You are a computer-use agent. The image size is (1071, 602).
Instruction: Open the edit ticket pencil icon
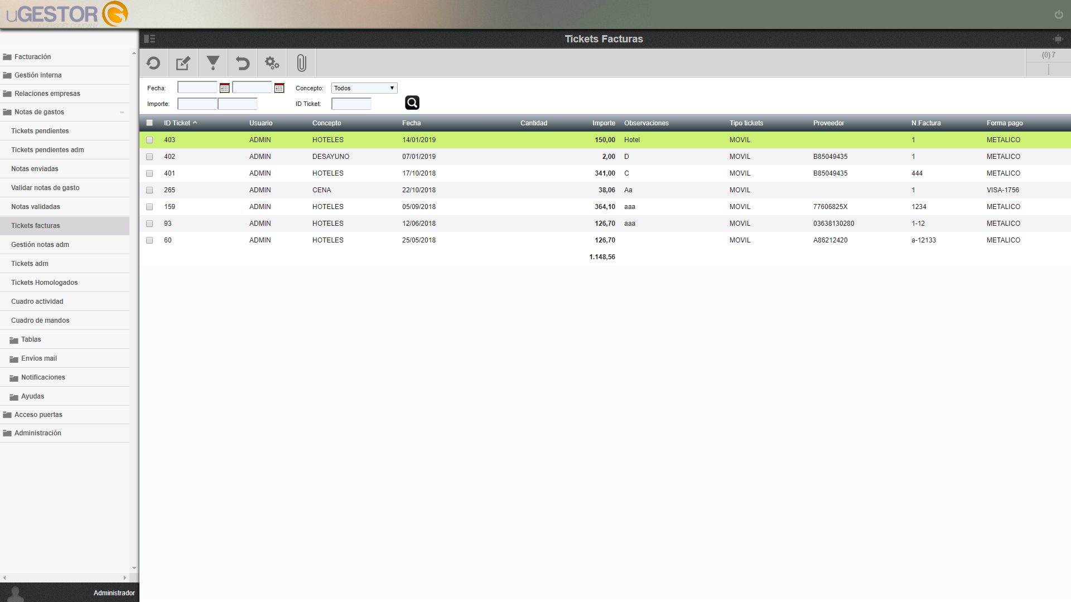[183, 63]
